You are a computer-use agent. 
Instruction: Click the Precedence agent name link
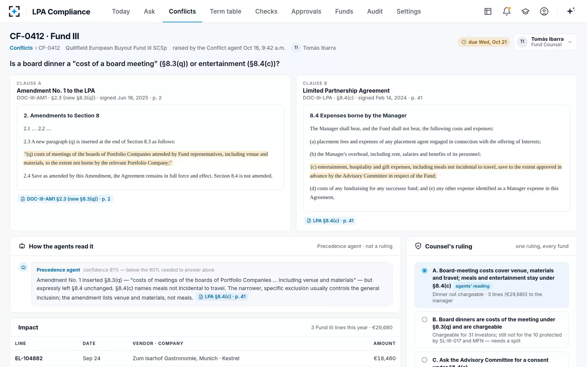pos(58,270)
